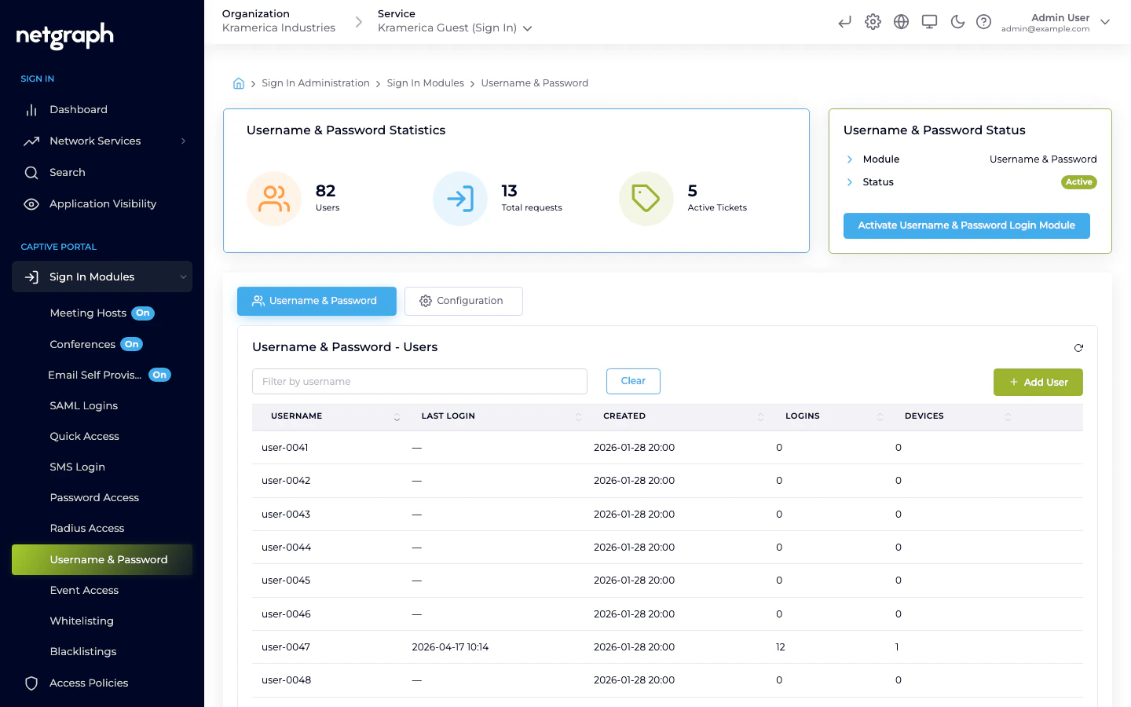Screen dimensions: 1131x707
Task: Open settings with the gear icon
Action: coord(873,22)
